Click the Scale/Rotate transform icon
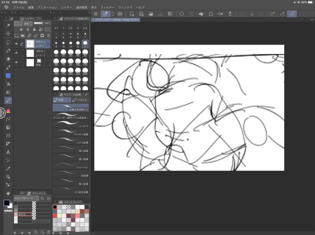The height and width of the screenshot is (235, 315). 211,14
